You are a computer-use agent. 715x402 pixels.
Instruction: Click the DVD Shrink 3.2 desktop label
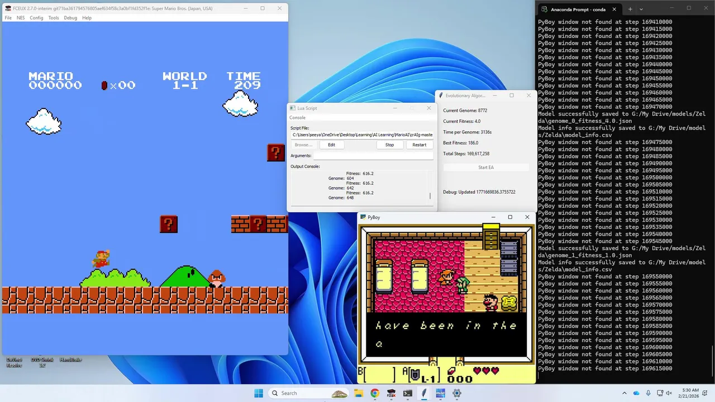click(42, 362)
